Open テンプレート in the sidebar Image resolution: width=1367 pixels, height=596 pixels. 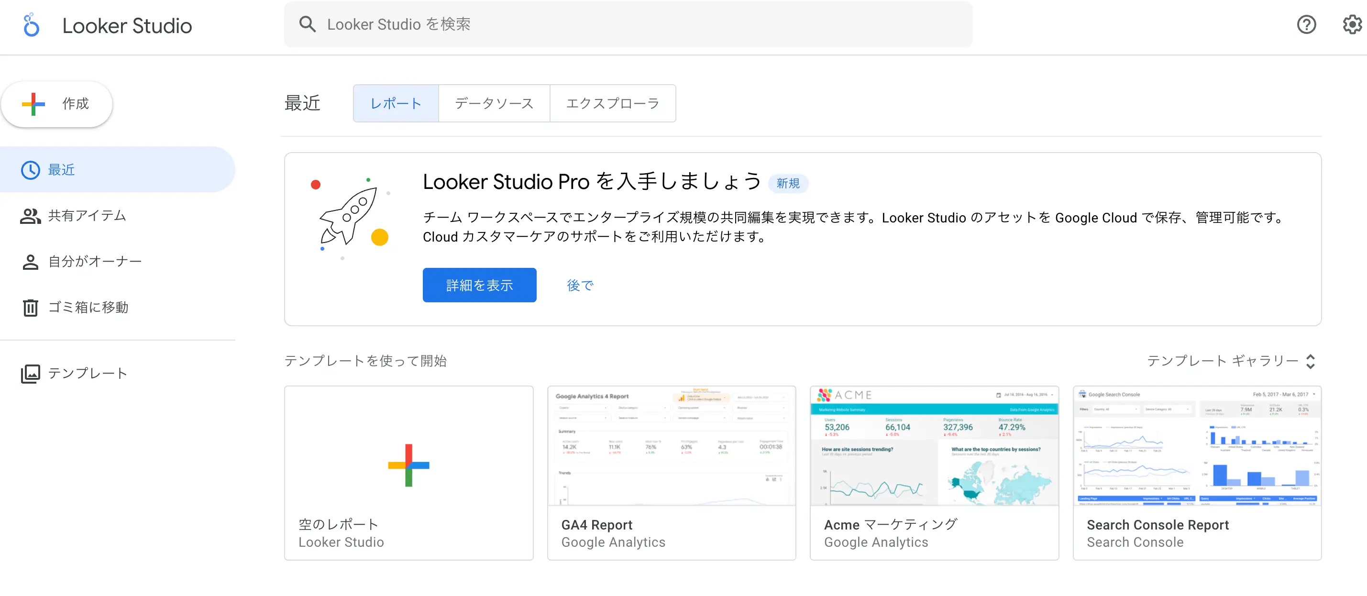117,374
